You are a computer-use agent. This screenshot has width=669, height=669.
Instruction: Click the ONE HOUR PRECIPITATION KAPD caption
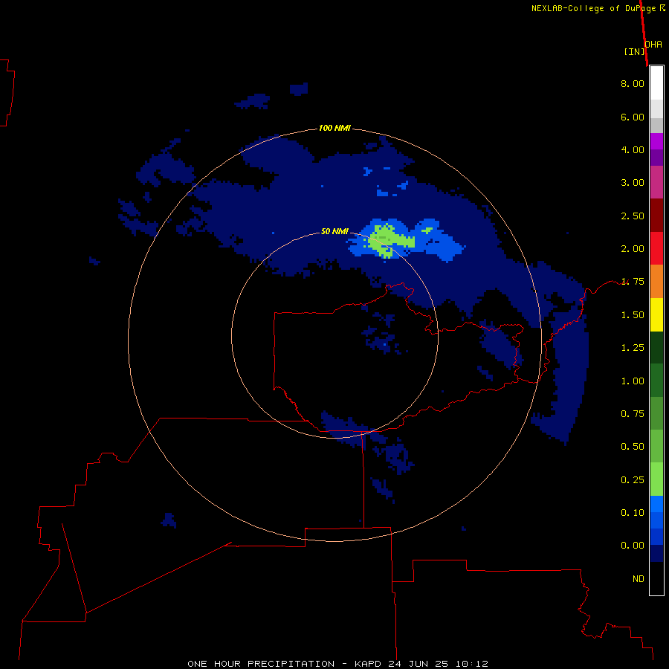(x=337, y=664)
